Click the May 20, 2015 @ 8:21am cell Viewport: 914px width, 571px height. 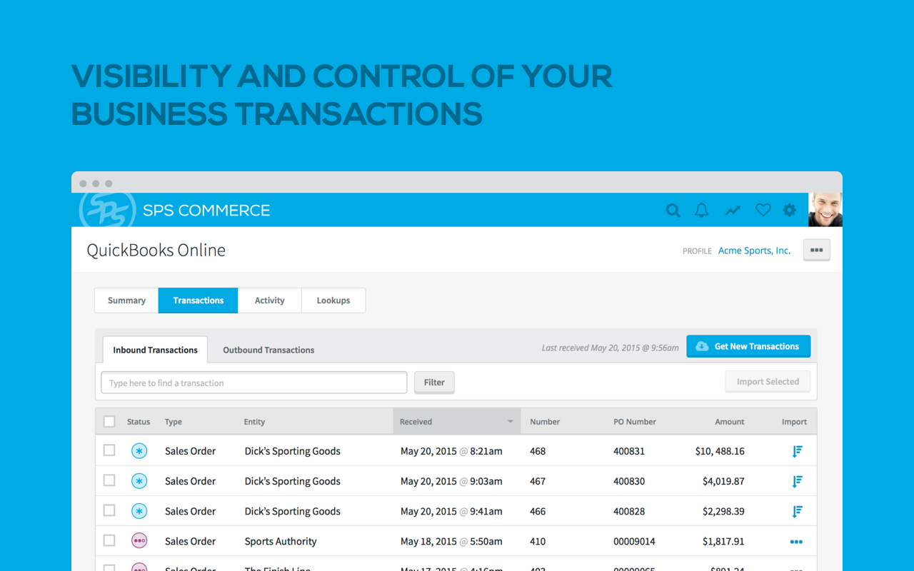(x=451, y=451)
